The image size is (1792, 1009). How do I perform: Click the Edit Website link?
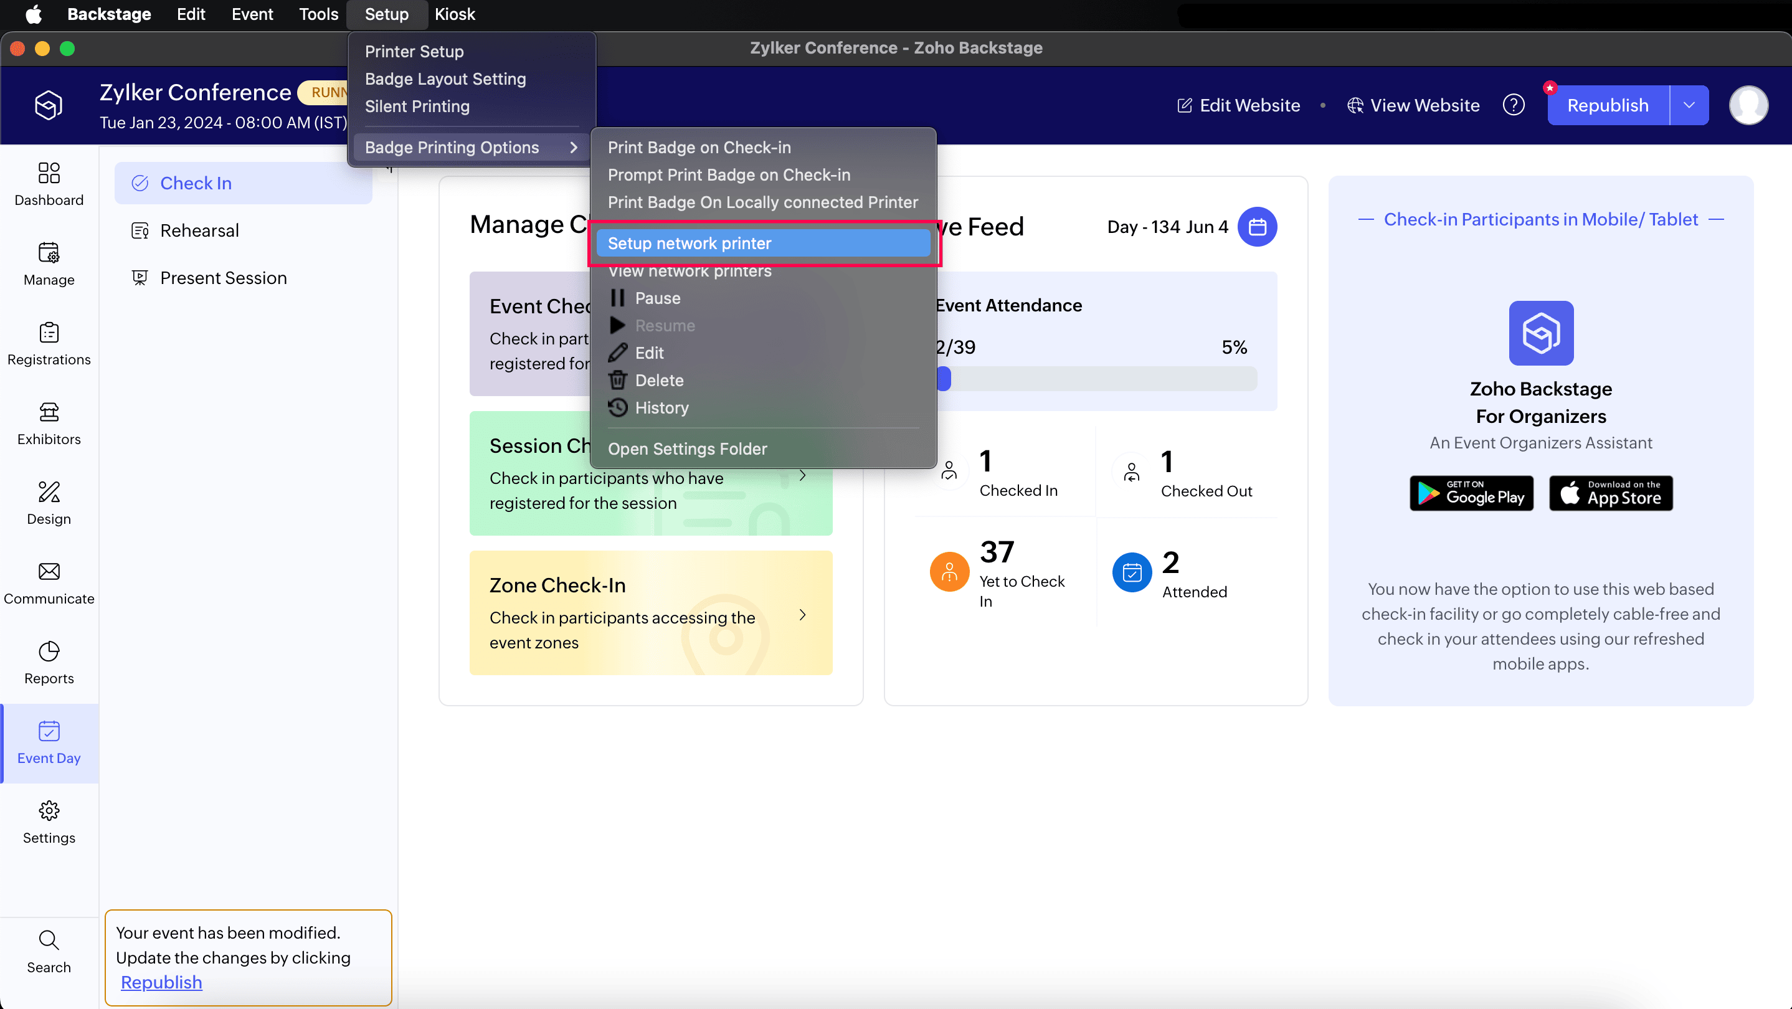(x=1238, y=105)
